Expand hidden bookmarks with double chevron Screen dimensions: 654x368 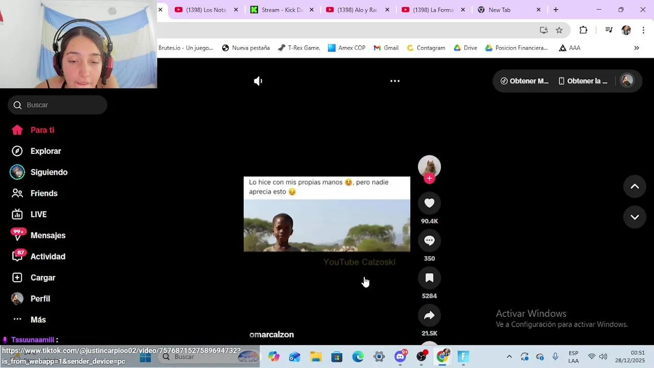coord(637,48)
